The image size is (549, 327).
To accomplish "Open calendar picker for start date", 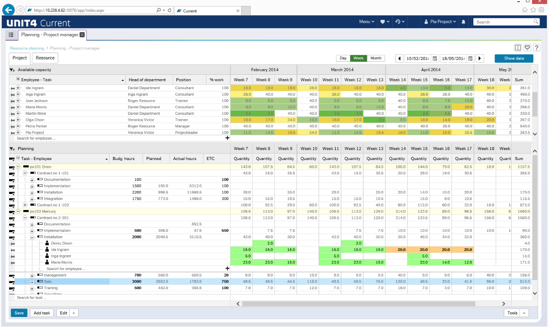I will click(434, 58).
